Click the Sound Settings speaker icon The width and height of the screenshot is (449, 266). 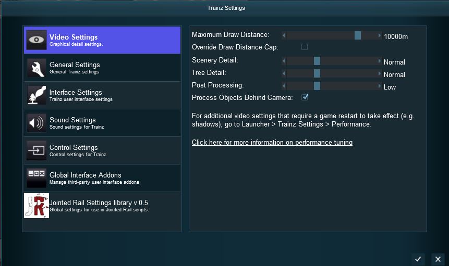(37, 123)
